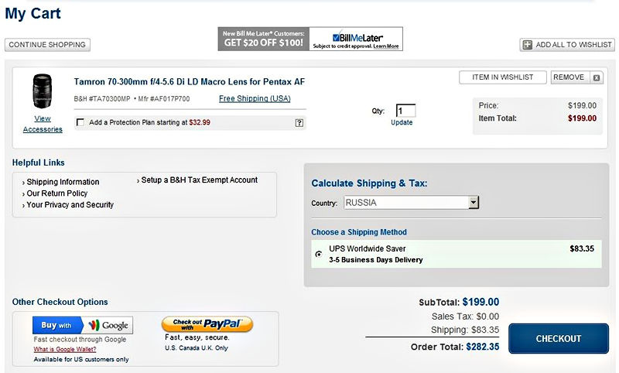Click Update link under quantity
Screen dimensions: 619x373
(x=402, y=122)
